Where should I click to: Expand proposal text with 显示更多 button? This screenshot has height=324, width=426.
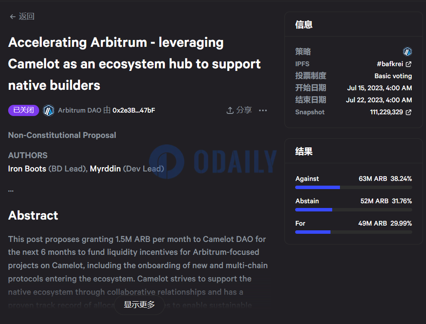coord(139,305)
